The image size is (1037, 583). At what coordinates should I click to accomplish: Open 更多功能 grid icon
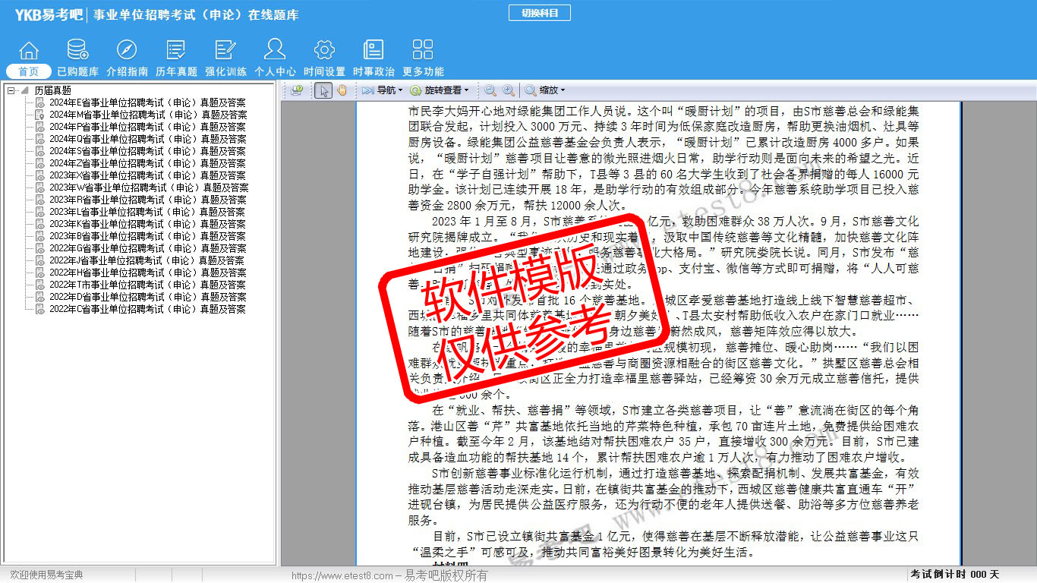423,51
